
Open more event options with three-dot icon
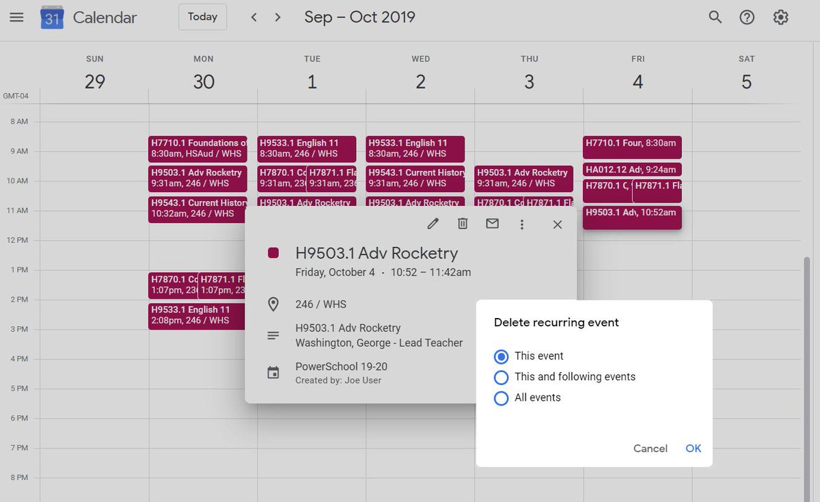521,224
